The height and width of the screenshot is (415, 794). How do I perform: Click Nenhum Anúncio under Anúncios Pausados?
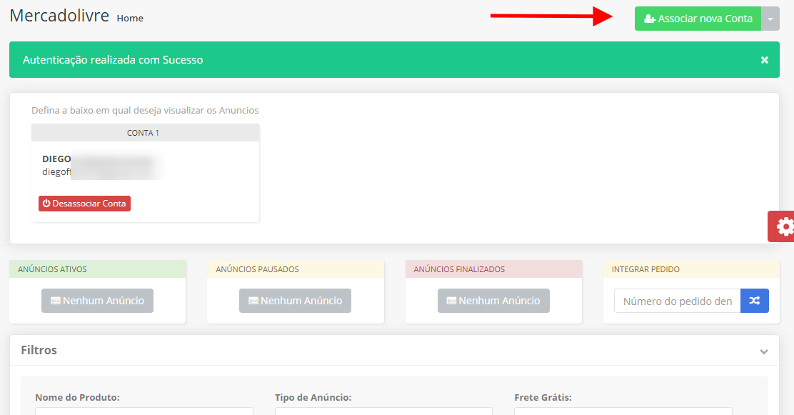point(295,301)
